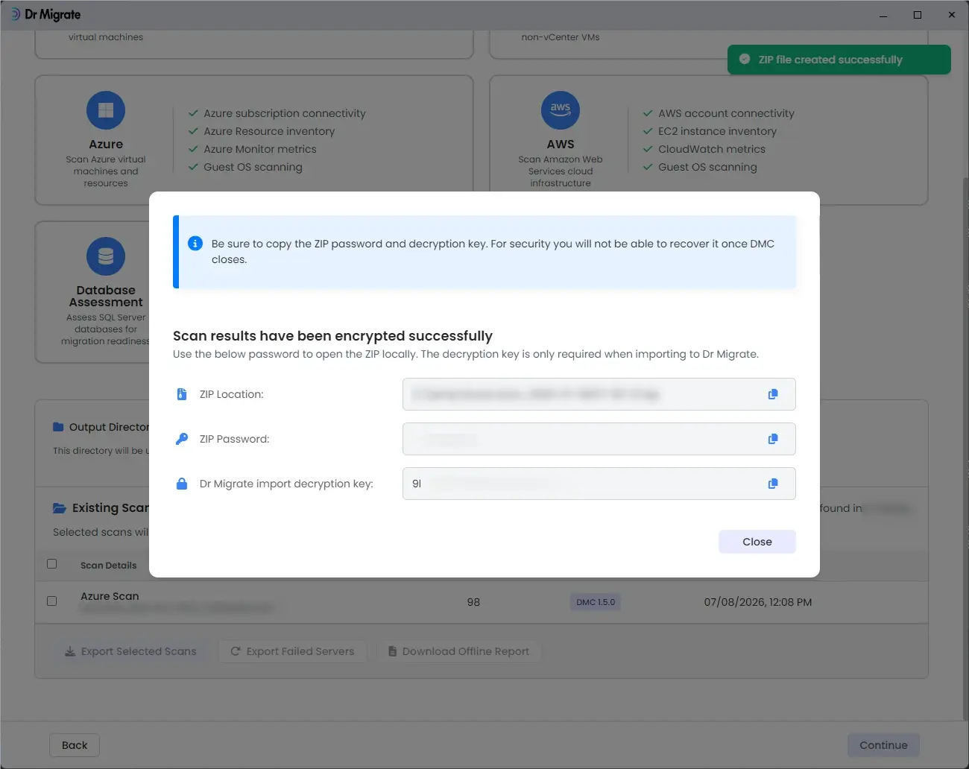Viewport: 969px width, 769px height.
Task: Go Back to the previous step
Action: (x=75, y=745)
